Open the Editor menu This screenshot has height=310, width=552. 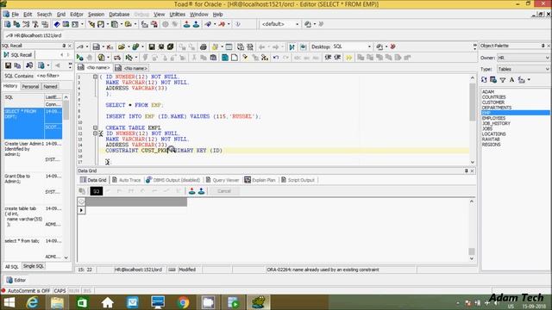point(77,15)
